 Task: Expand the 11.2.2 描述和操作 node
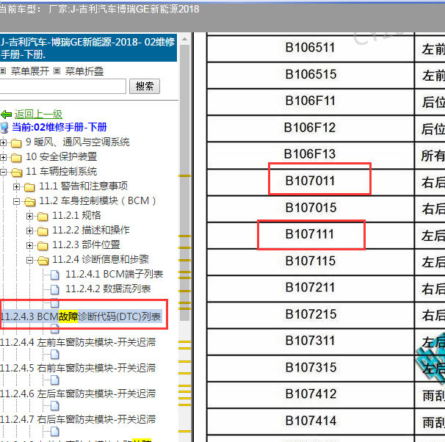[x=29, y=231]
